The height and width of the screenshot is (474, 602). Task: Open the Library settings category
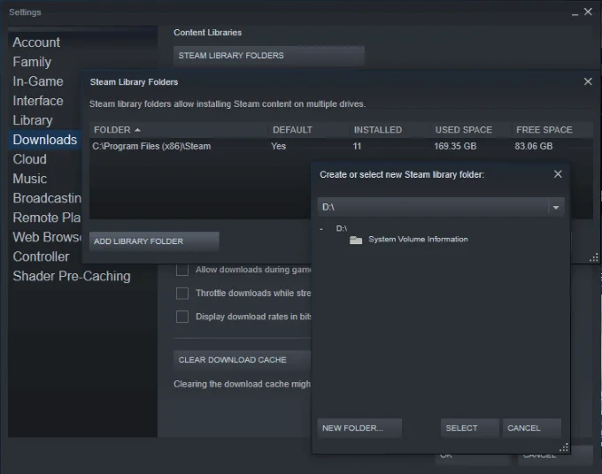point(32,120)
